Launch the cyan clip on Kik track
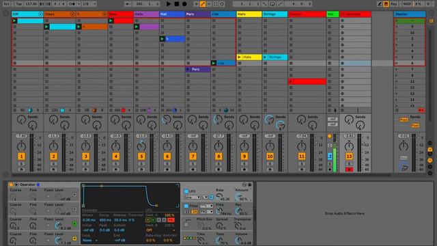The image size is (437, 246). tap(14, 20)
